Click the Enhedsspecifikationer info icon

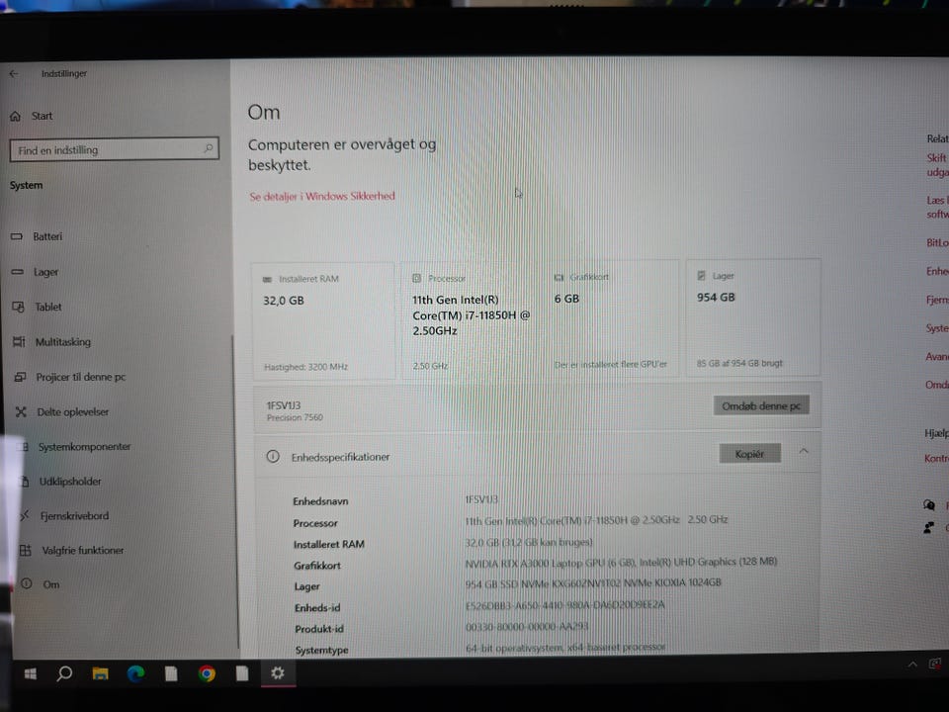[x=273, y=457]
